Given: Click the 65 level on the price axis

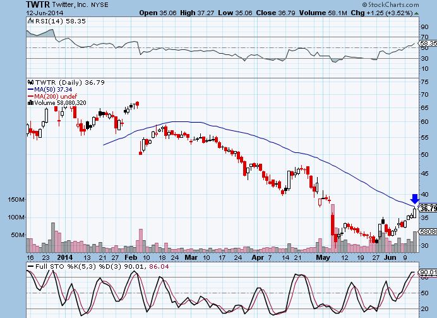Looking at the screenshot, I should tap(425, 107).
